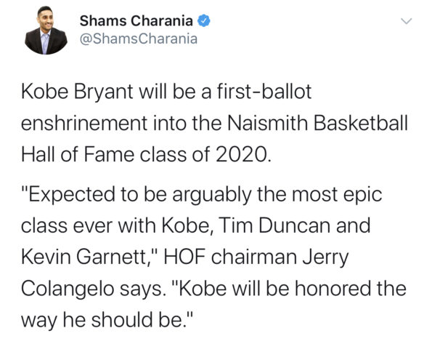
Task: Click the word "first-ballot" in tweet
Action: click(264, 91)
